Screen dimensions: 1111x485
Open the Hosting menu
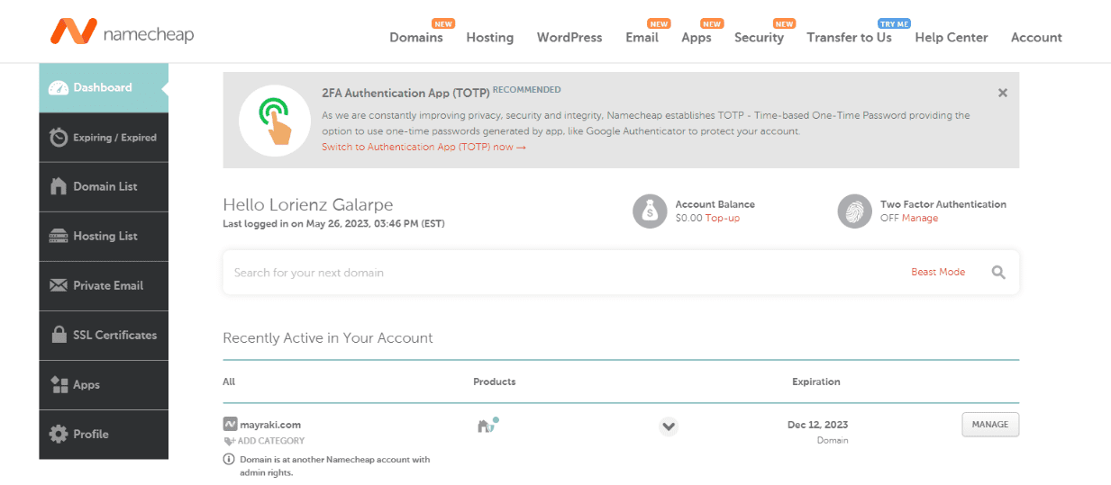(490, 37)
